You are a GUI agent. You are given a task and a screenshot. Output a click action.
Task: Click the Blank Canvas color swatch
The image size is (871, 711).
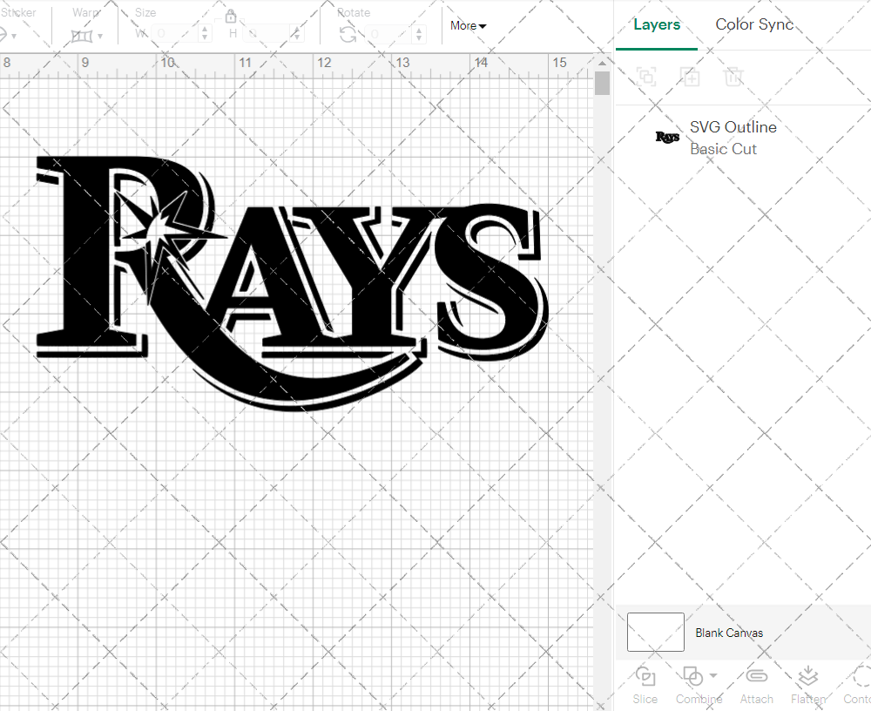tap(654, 632)
